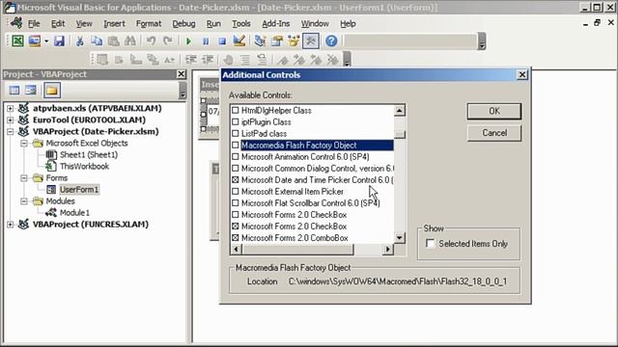Open the Debug menu
618x347 pixels.
tap(183, 23)
